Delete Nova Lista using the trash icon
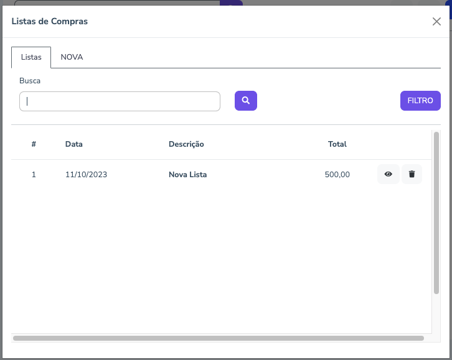This screenshot has width=452, height=360. point(412,175)
